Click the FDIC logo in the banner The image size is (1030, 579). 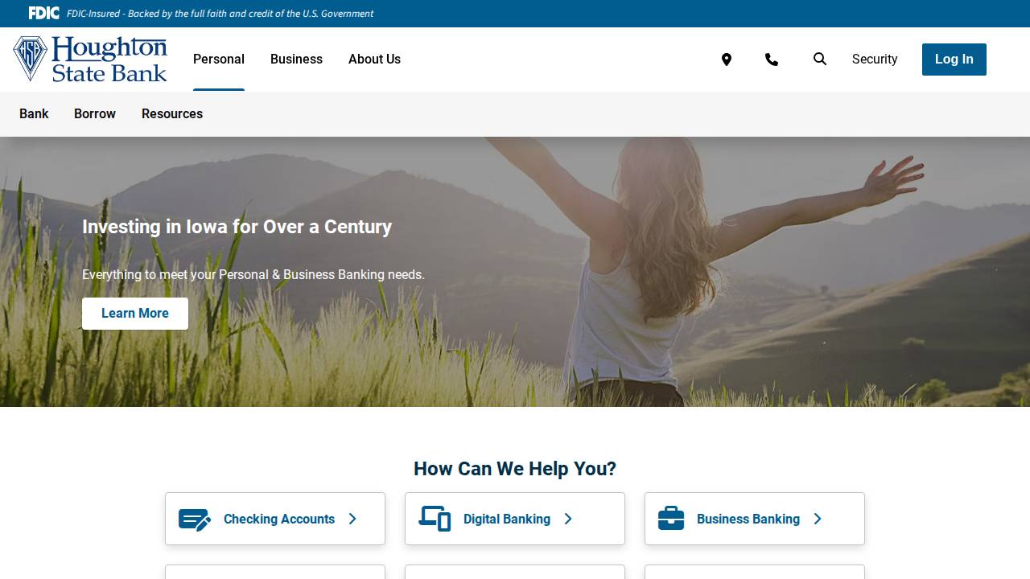pos(43,13)
